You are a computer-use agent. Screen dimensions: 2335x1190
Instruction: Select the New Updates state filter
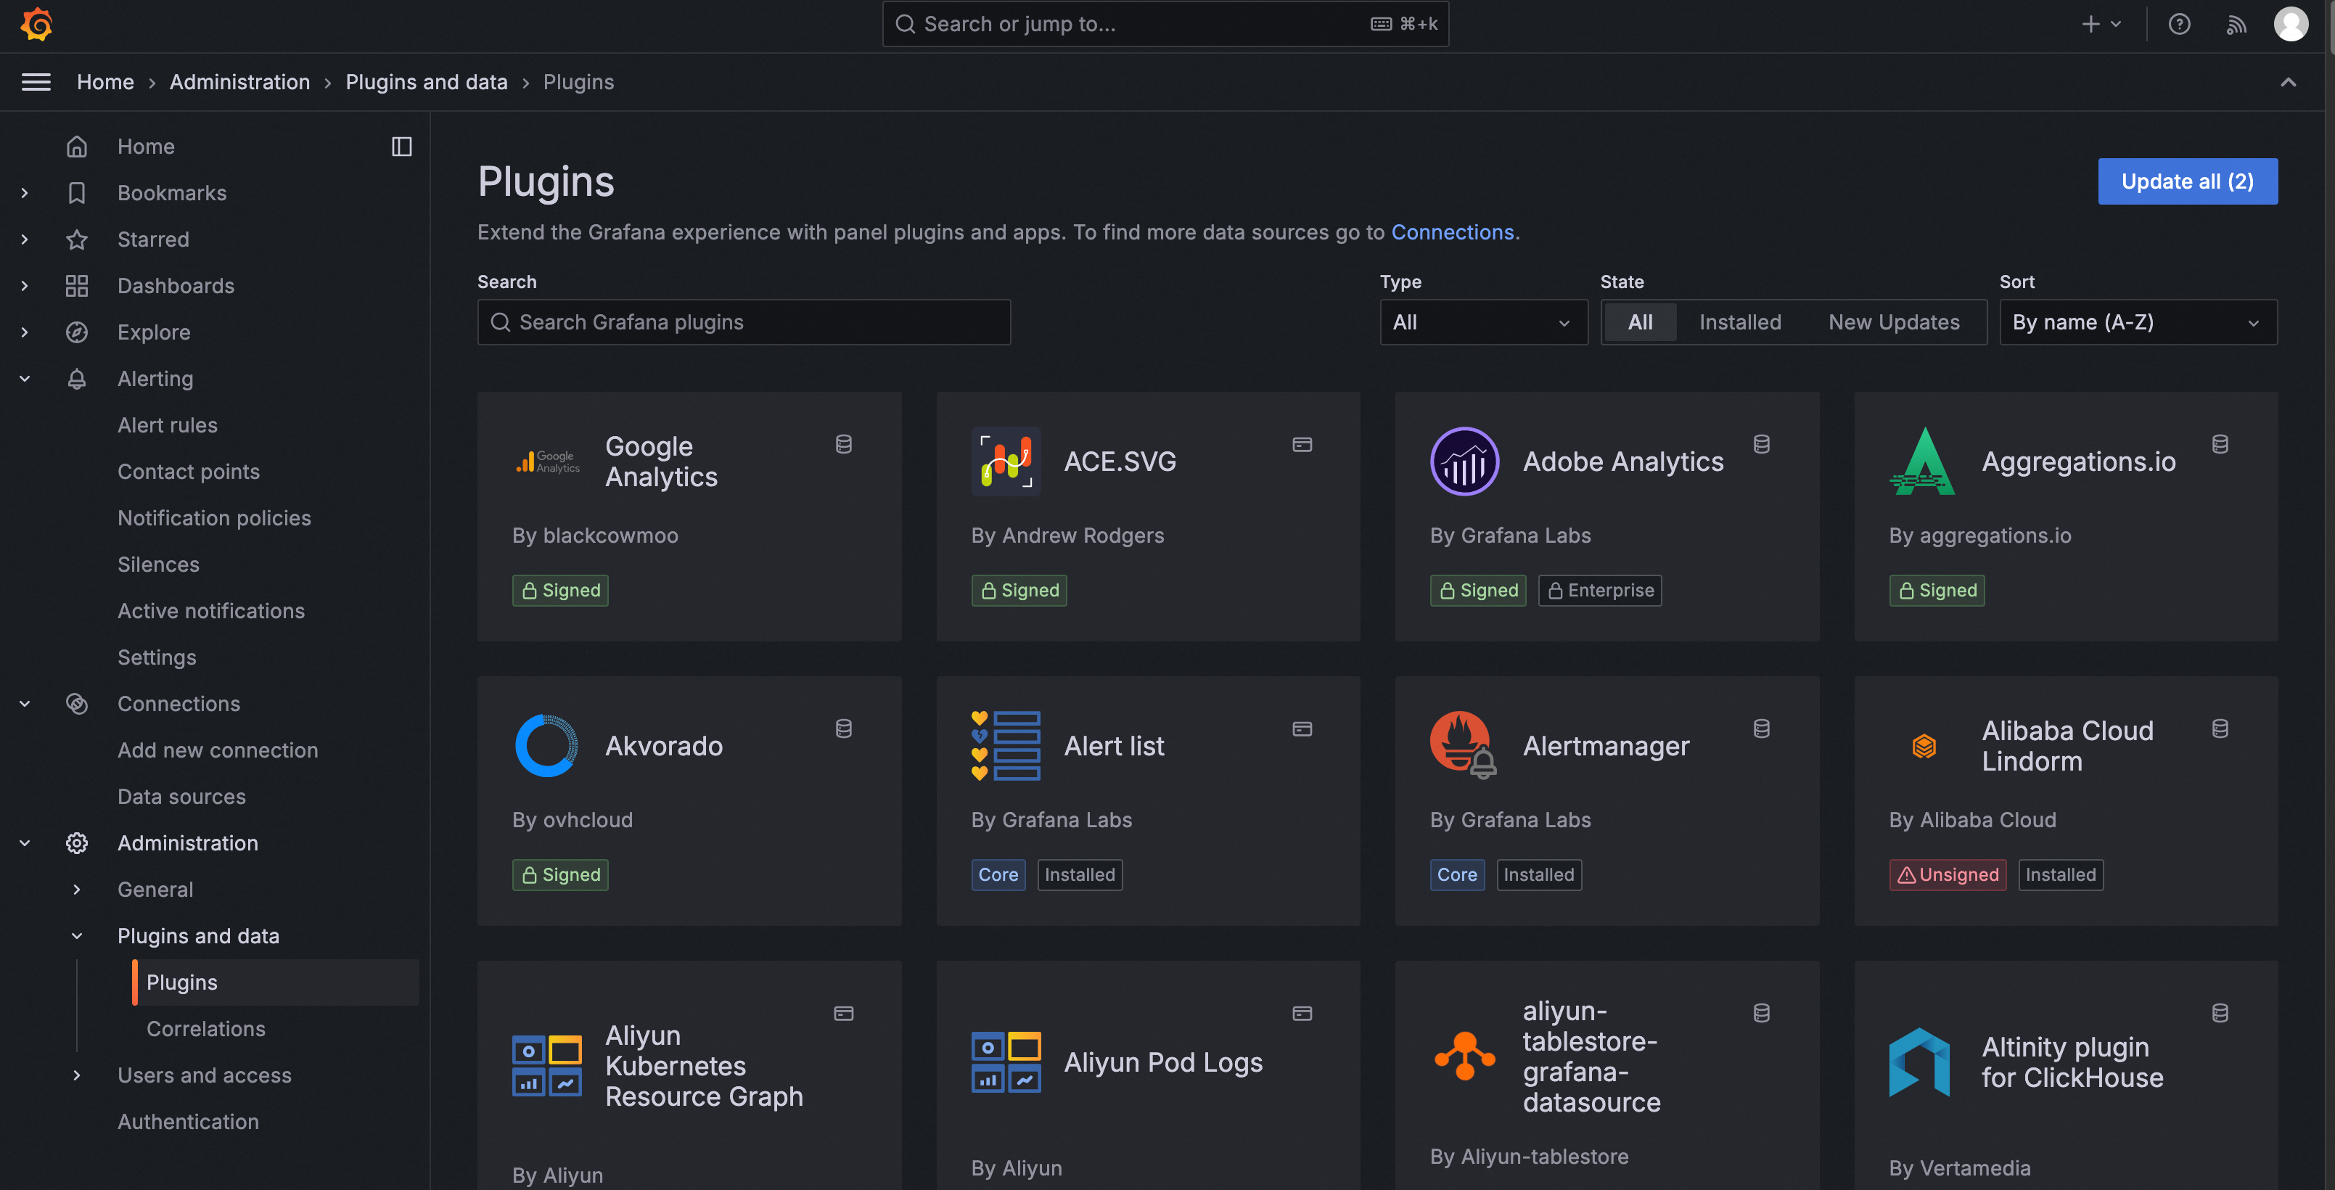(x=1894, y=323)
